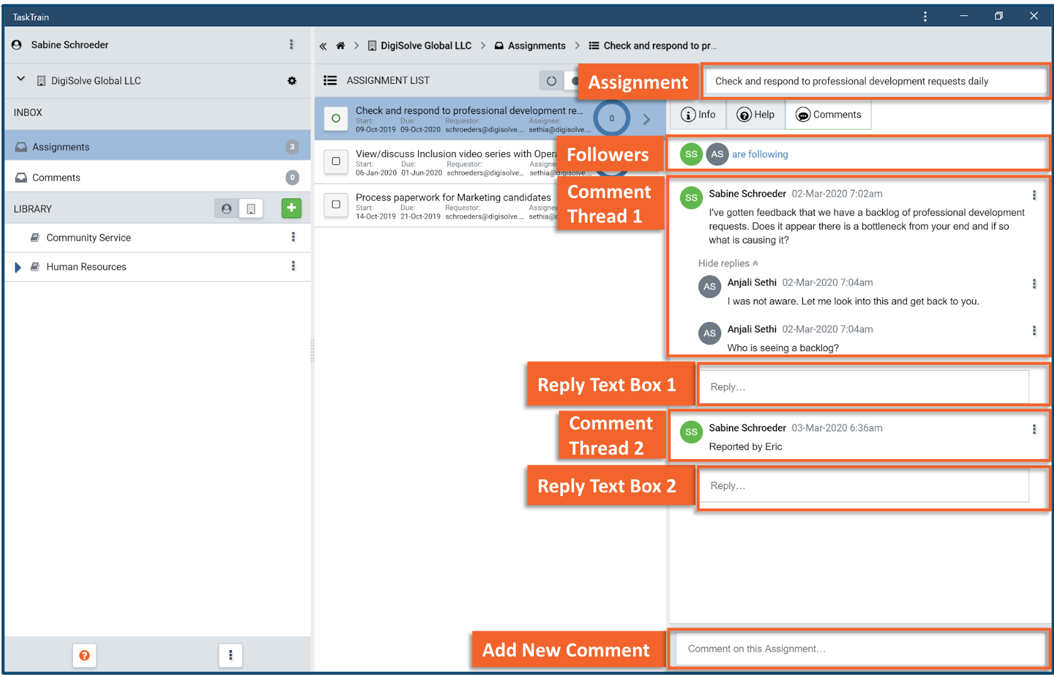Open the orange help question mark button
The width and height of the screenshot is (1054, 676).
coord(84,655)
